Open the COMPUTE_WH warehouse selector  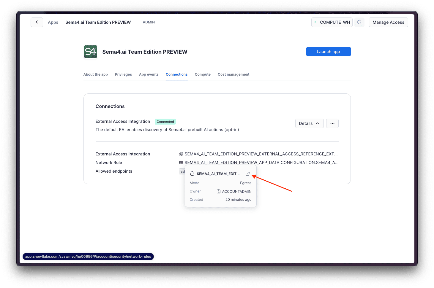coord(332,22)
